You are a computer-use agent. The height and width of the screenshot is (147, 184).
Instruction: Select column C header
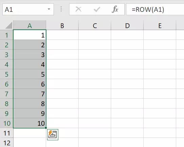tap(95, 25)
